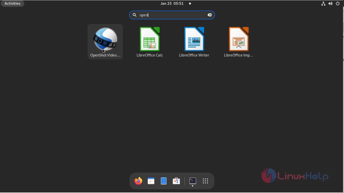344x193 pixels.
Task: Launch OpenShot Video Editor app
Action: coord(105,42)
